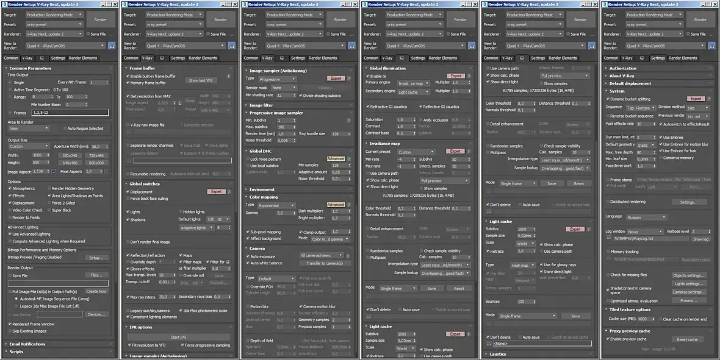Open Secondary engine dropdown showing Light cache
Screen dimensions: 720x360
(414, 92)
